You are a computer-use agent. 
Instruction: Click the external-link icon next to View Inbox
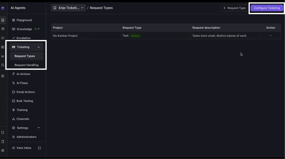pos(39,148)
